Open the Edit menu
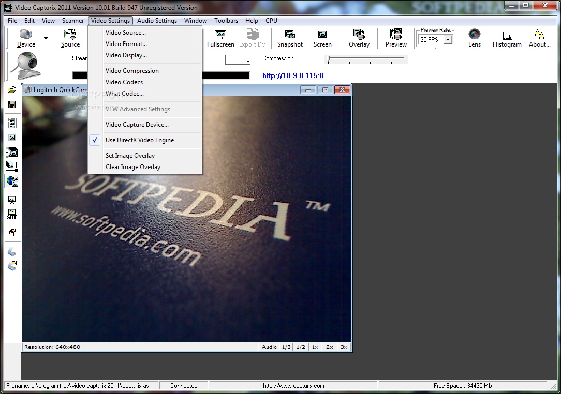 (29, 21)
